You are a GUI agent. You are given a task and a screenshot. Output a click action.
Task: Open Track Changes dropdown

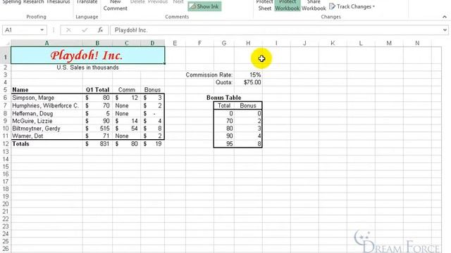[352, 6]
